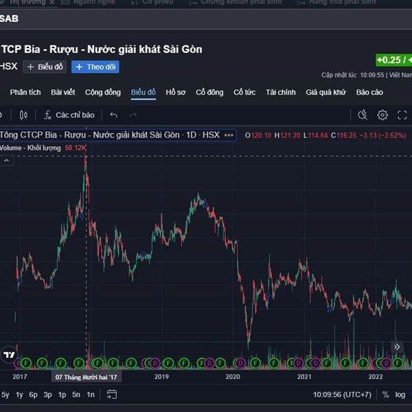Image resolution: width=412 pixels, height=412 pixels.
Task: Open chart settings gear icon
Action: pos(382,115)
